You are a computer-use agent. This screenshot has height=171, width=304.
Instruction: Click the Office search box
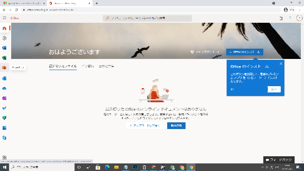pyautogui.click(x=148, y=18)
